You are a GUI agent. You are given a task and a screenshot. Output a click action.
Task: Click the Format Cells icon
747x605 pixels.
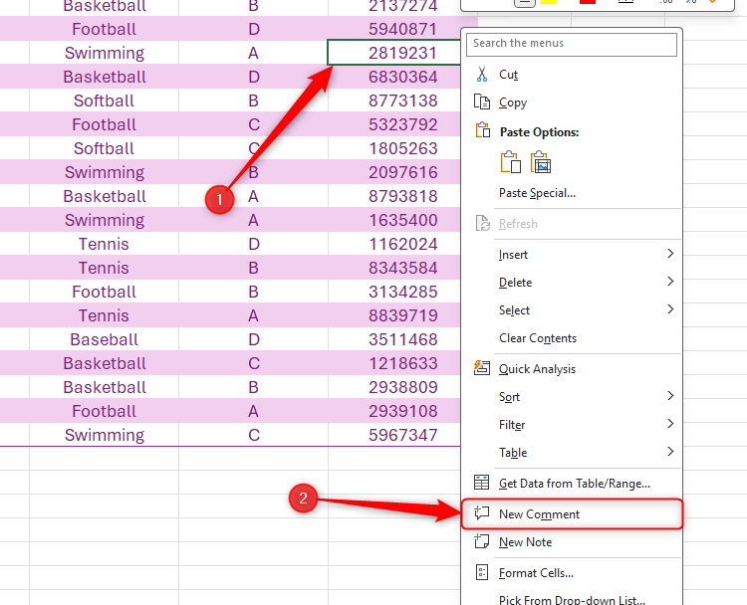pyautogui.click(x=482, y=573)
